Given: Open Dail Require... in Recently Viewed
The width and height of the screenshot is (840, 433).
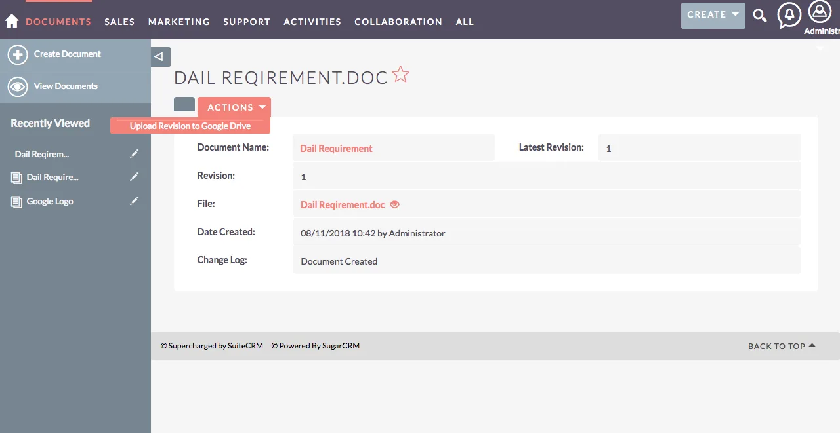Looking at the screenshot, I should click(x=52, y=178).
